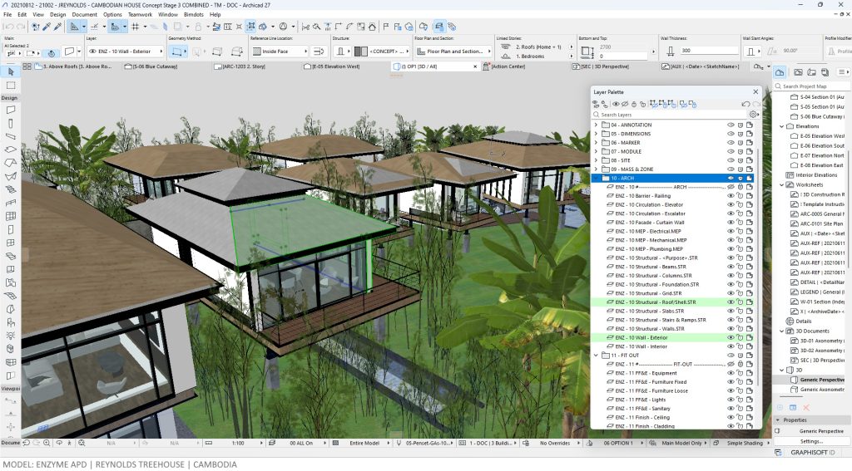Select the Arrow tool in the toolbox
The width and height of the screenshot is (852, 471).
tap(11, 72)
